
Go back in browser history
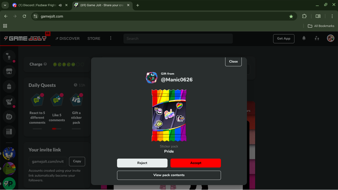click(6, 16)
